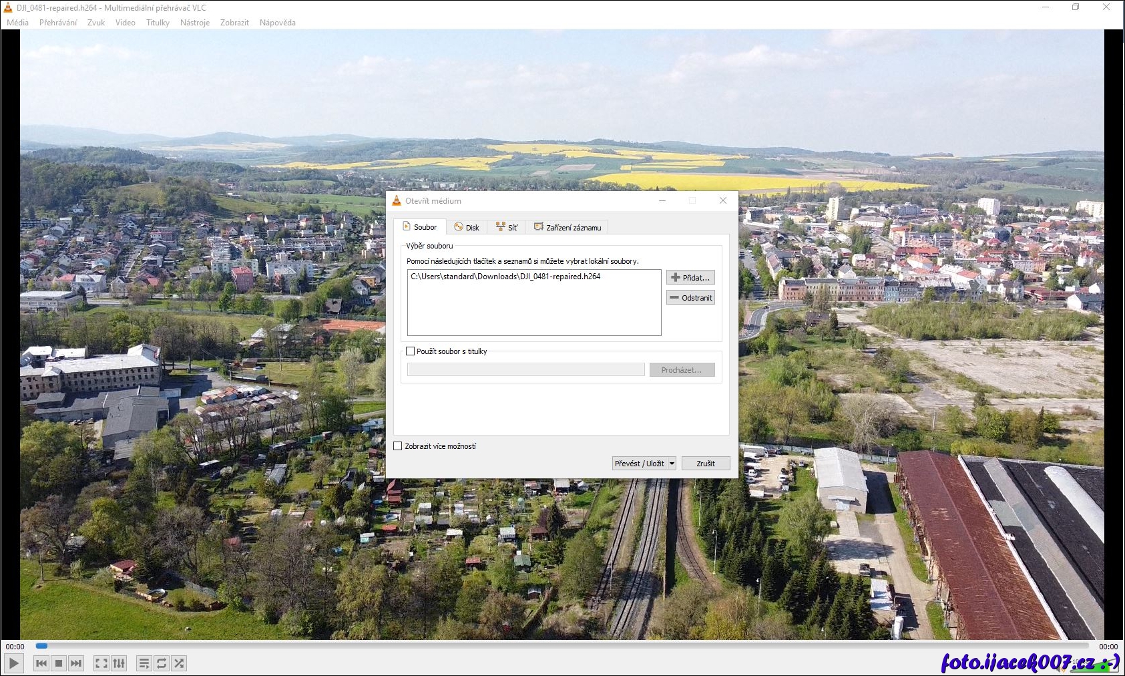Click the Play button in playback controls

point(13,663)
